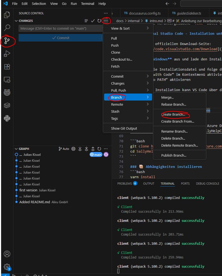Expand the Changes submenu

pos(128,84)
